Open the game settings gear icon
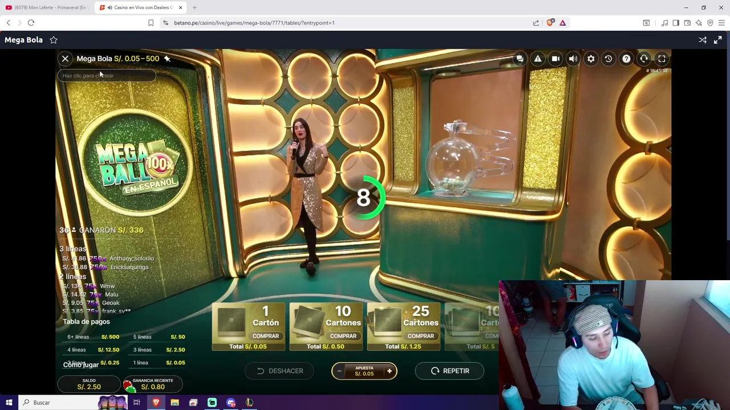The width and height of the screenshot is (730, 410). (x=591, y=59)
